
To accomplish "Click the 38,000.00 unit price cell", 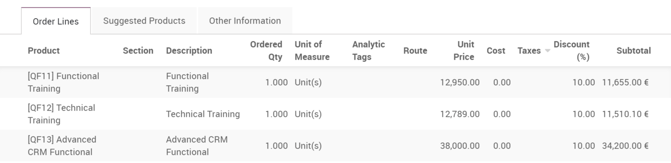I will pos(460,146).
